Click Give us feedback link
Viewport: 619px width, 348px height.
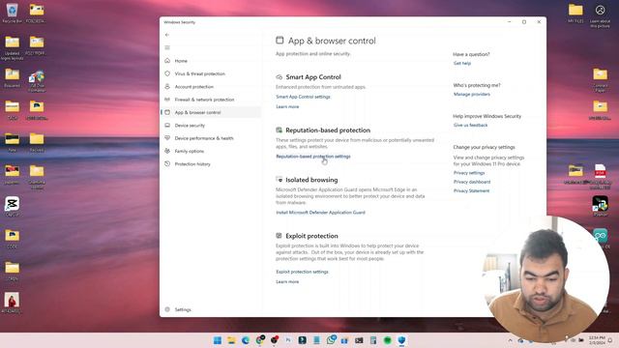[x=470, y=125]
